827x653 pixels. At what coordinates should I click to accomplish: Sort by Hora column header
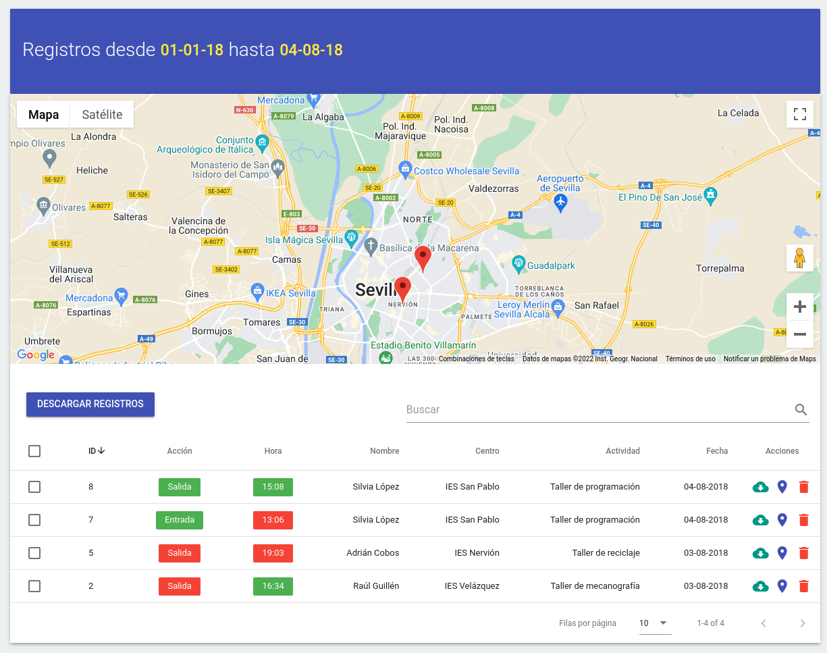pos(273,451)
